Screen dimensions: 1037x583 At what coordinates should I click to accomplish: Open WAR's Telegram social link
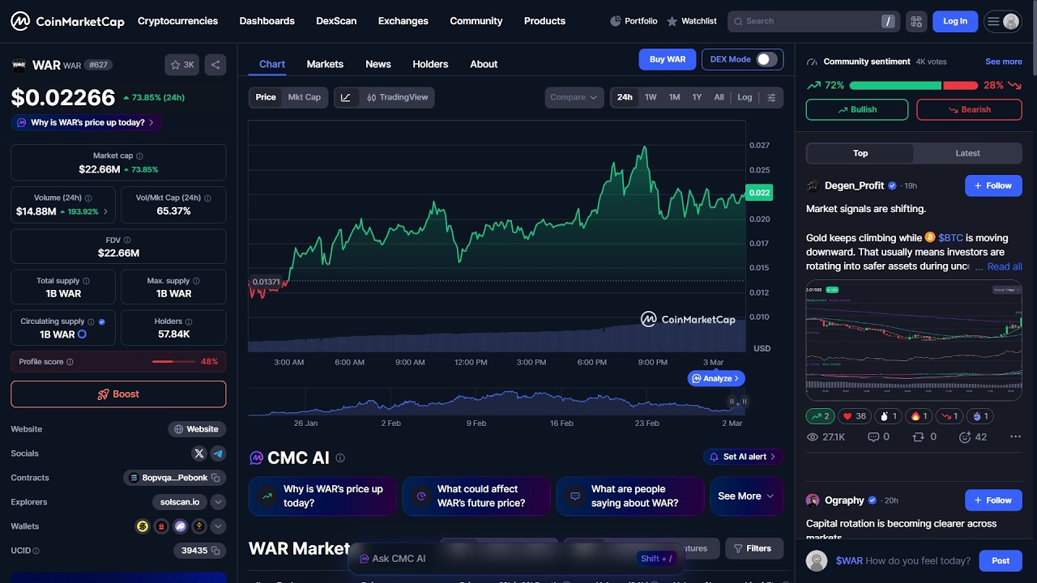(218, 453)
